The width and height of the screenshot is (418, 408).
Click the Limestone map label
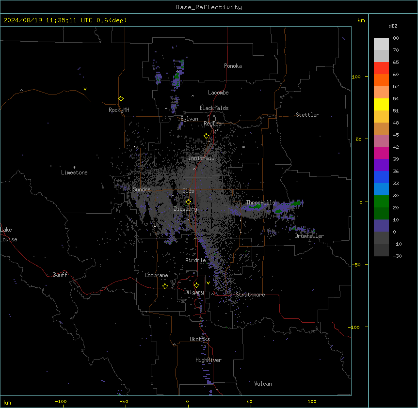pyautogui.click(x=74, y=173)
